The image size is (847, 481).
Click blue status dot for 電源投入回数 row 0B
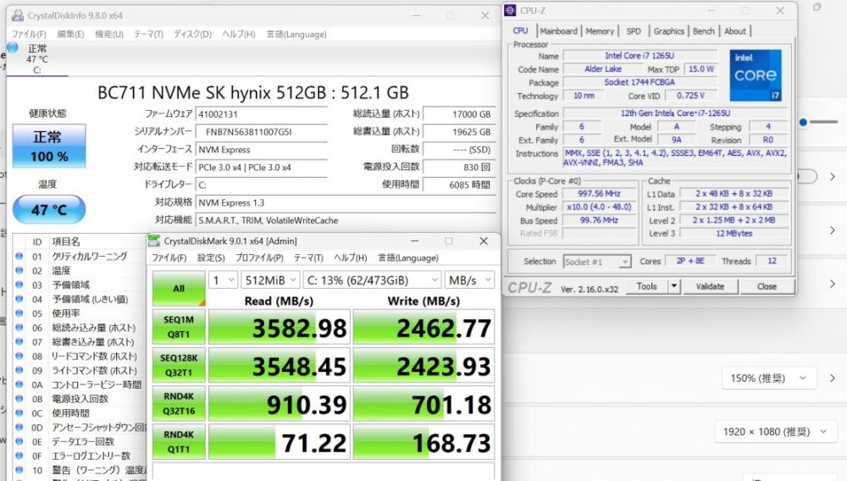coord(19,399)
